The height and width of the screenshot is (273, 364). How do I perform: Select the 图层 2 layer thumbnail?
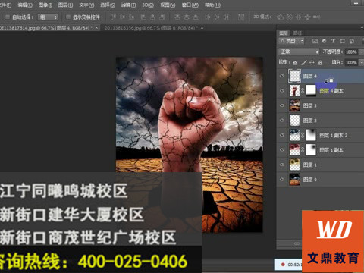click(294, 121)
